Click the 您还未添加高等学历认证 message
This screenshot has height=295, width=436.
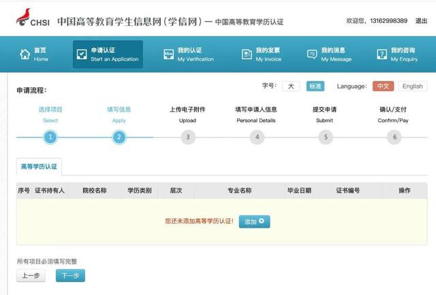pos(199,221)
